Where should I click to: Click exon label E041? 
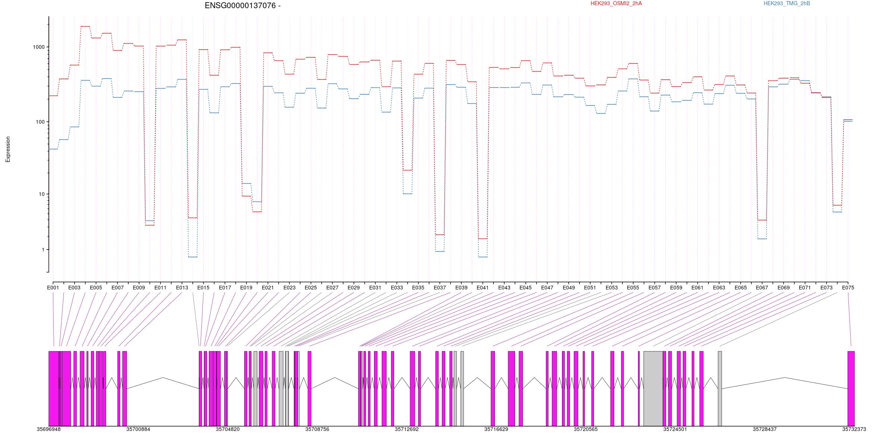pyautogui.click(x=483, y=288)
